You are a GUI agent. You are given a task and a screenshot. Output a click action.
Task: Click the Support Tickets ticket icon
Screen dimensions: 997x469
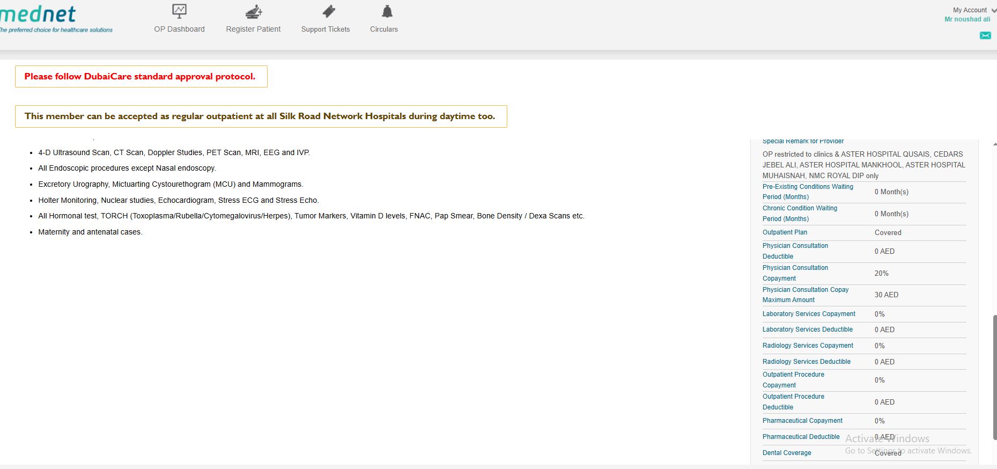(x=329, y=11)
